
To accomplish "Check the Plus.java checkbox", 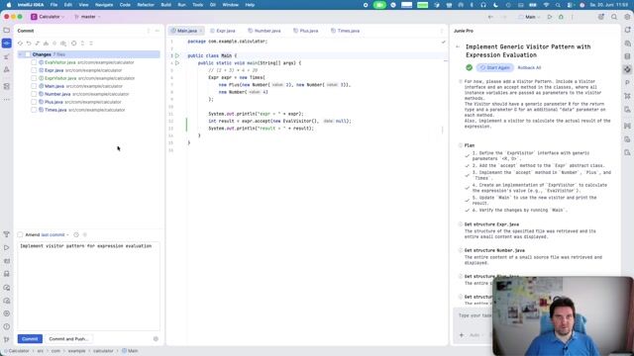I will pyautogui.click(x=34, y=102).
